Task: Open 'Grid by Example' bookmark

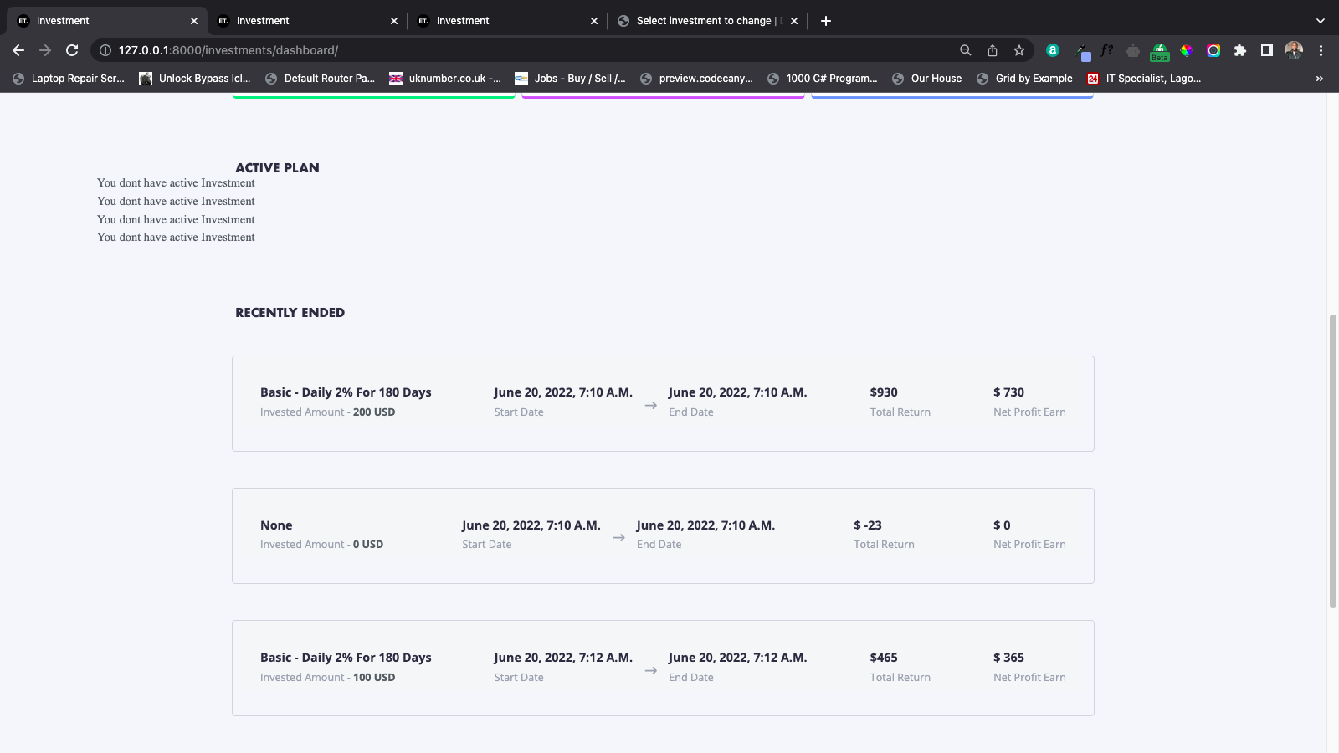Action: pyautogui.click(x=1024, y=79)
